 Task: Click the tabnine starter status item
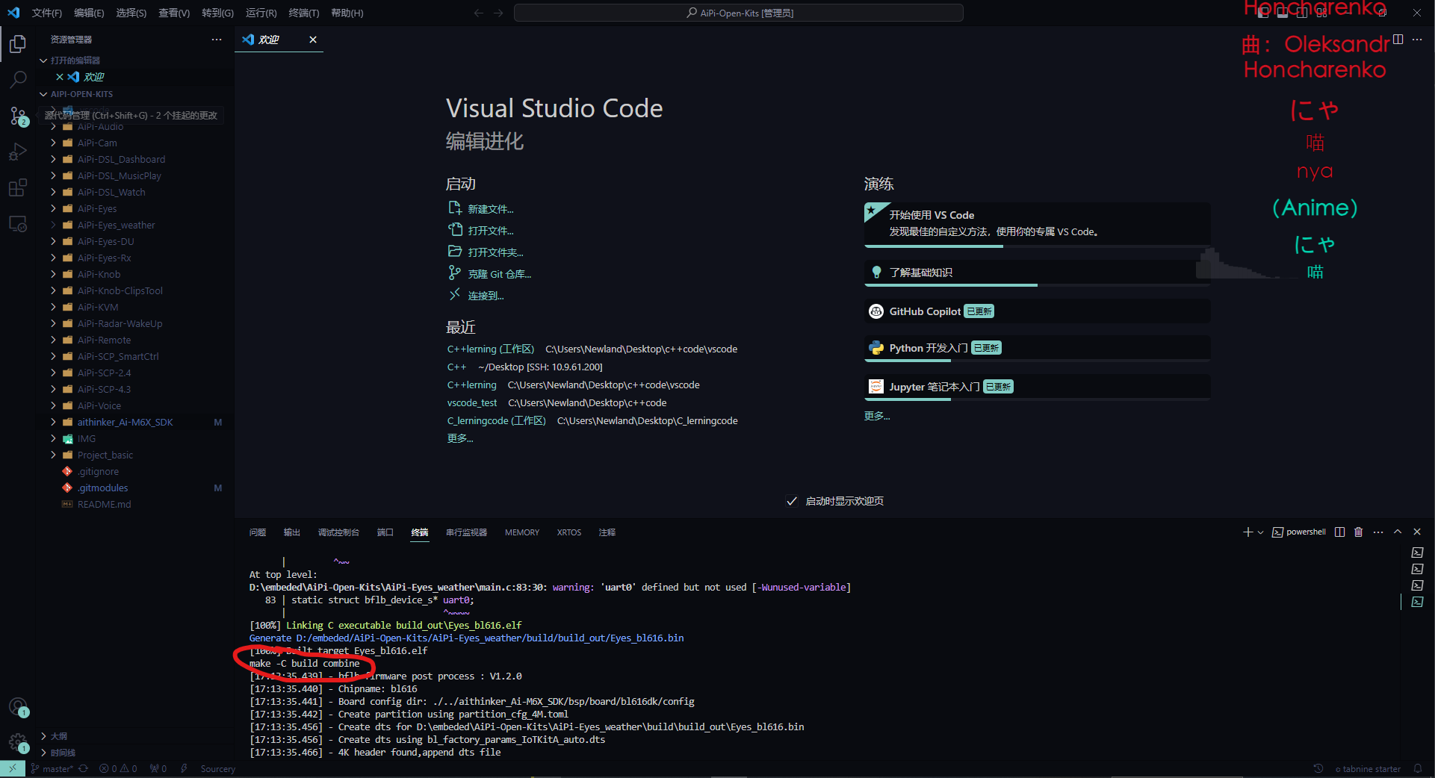tap(1368, 768)
